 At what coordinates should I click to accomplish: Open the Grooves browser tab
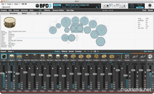[x=24, y=10]
